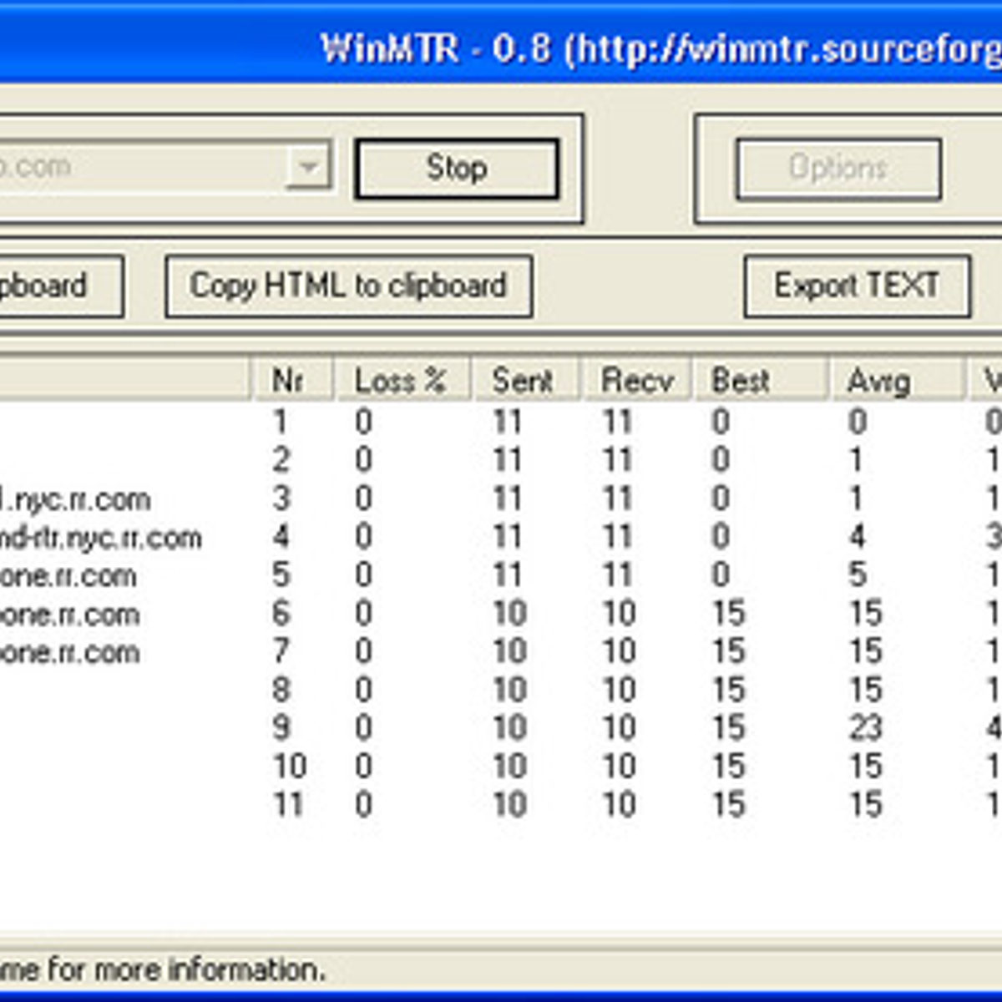Select hop number 7 in the Nr column

click(281, 652)
